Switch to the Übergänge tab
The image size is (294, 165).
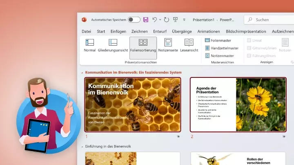pyautogui.click(x=182, y=31)
